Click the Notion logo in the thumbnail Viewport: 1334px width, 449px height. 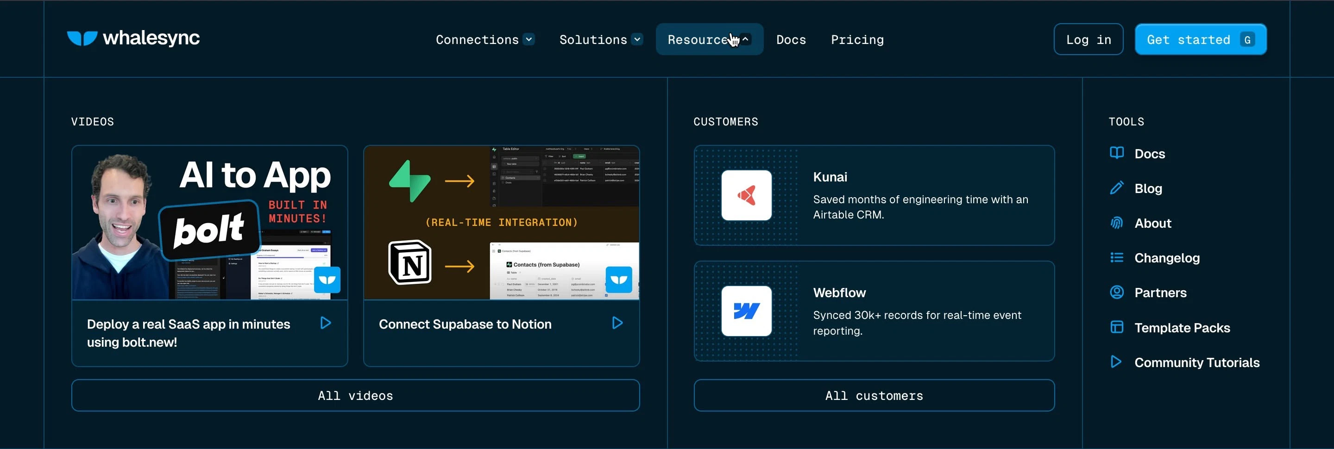410,262
